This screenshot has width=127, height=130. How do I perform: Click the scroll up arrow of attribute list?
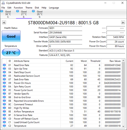tap(123, 61)
